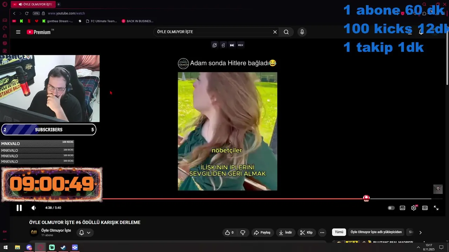The height and width of the screenshot is (252, 449).
Task: Open Steam from the taskbar
Action: [x=63, y=247]
